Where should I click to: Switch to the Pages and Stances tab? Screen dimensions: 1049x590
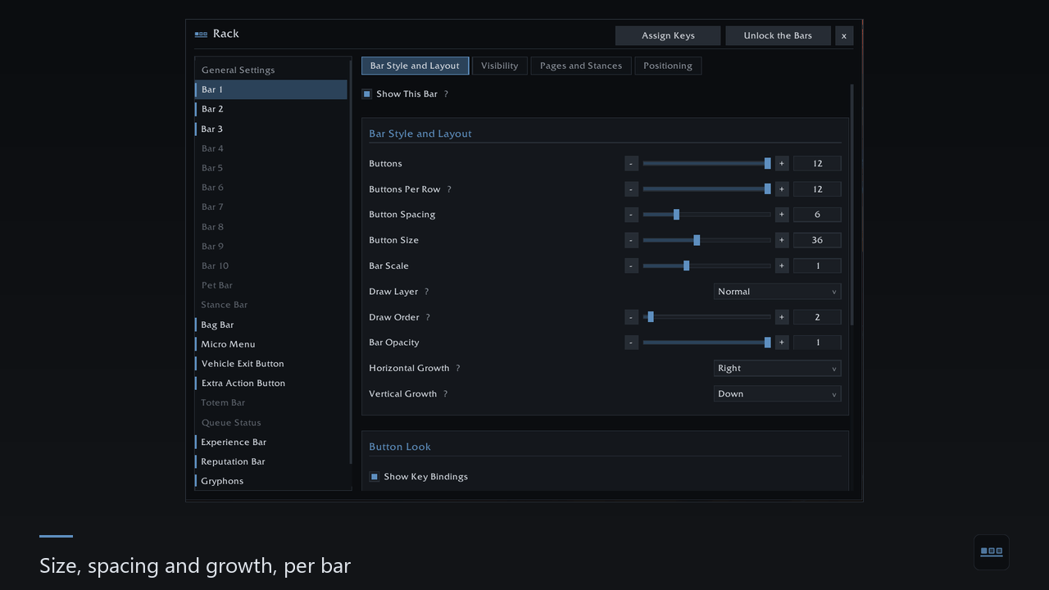point(581,66)
